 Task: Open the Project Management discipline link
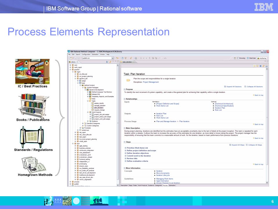[151, 82]
